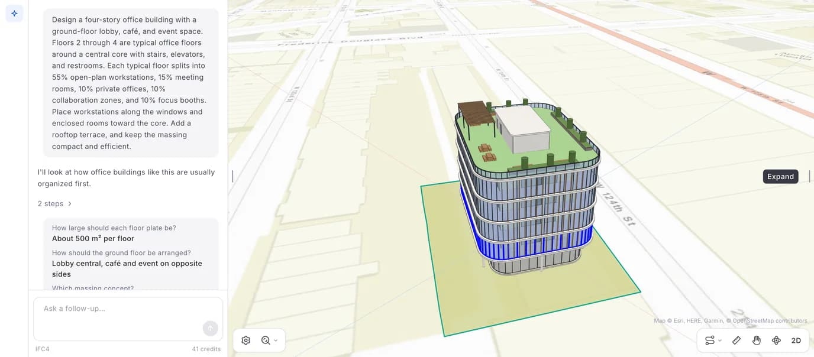This screenshot has height=357, width=814.
Task: Click the 41 credits label
Action: coord(206,349)
